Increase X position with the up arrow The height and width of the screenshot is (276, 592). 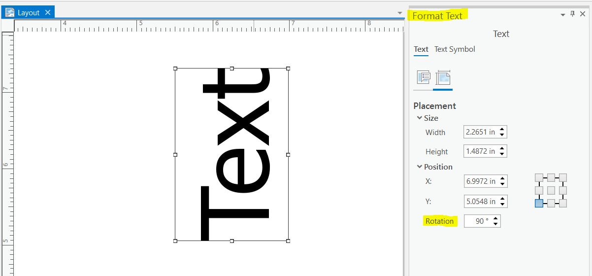tap(502, 178)
